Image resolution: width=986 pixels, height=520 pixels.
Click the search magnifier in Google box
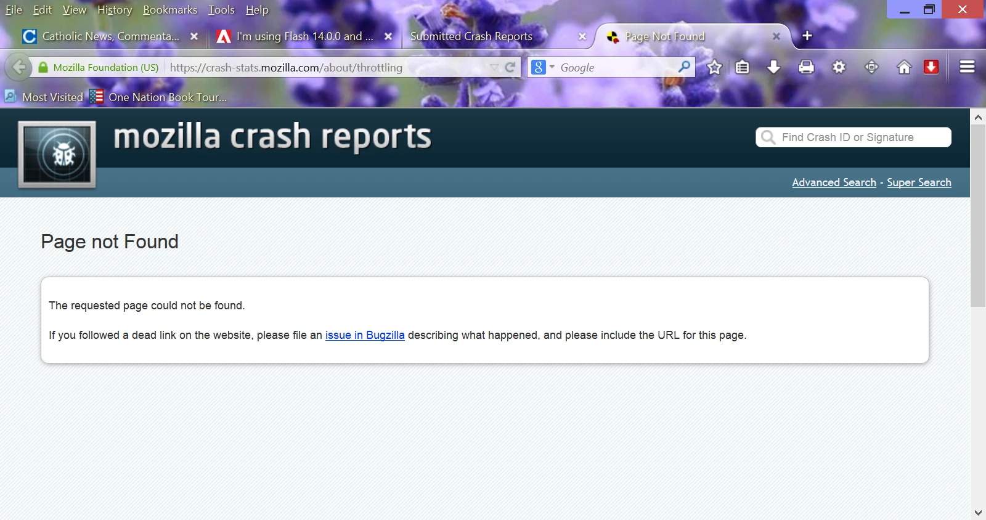click(684, 67)
